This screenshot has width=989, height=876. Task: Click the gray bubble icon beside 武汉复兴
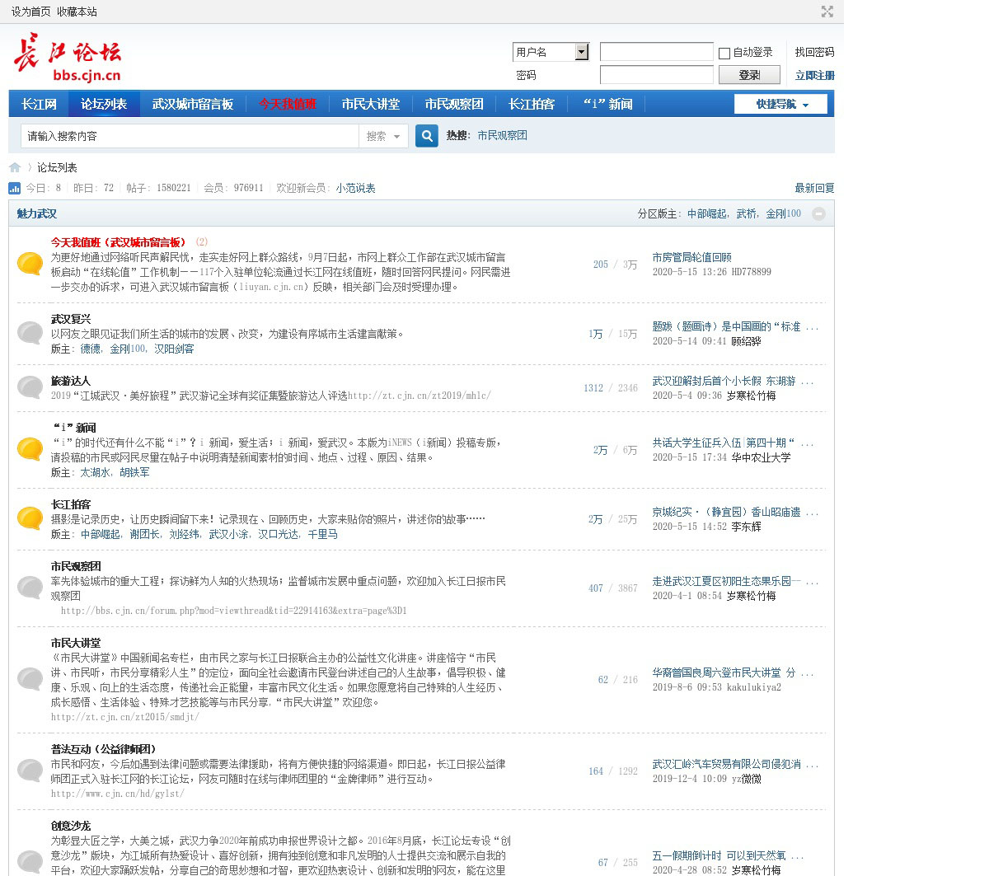tap(30, 333)
